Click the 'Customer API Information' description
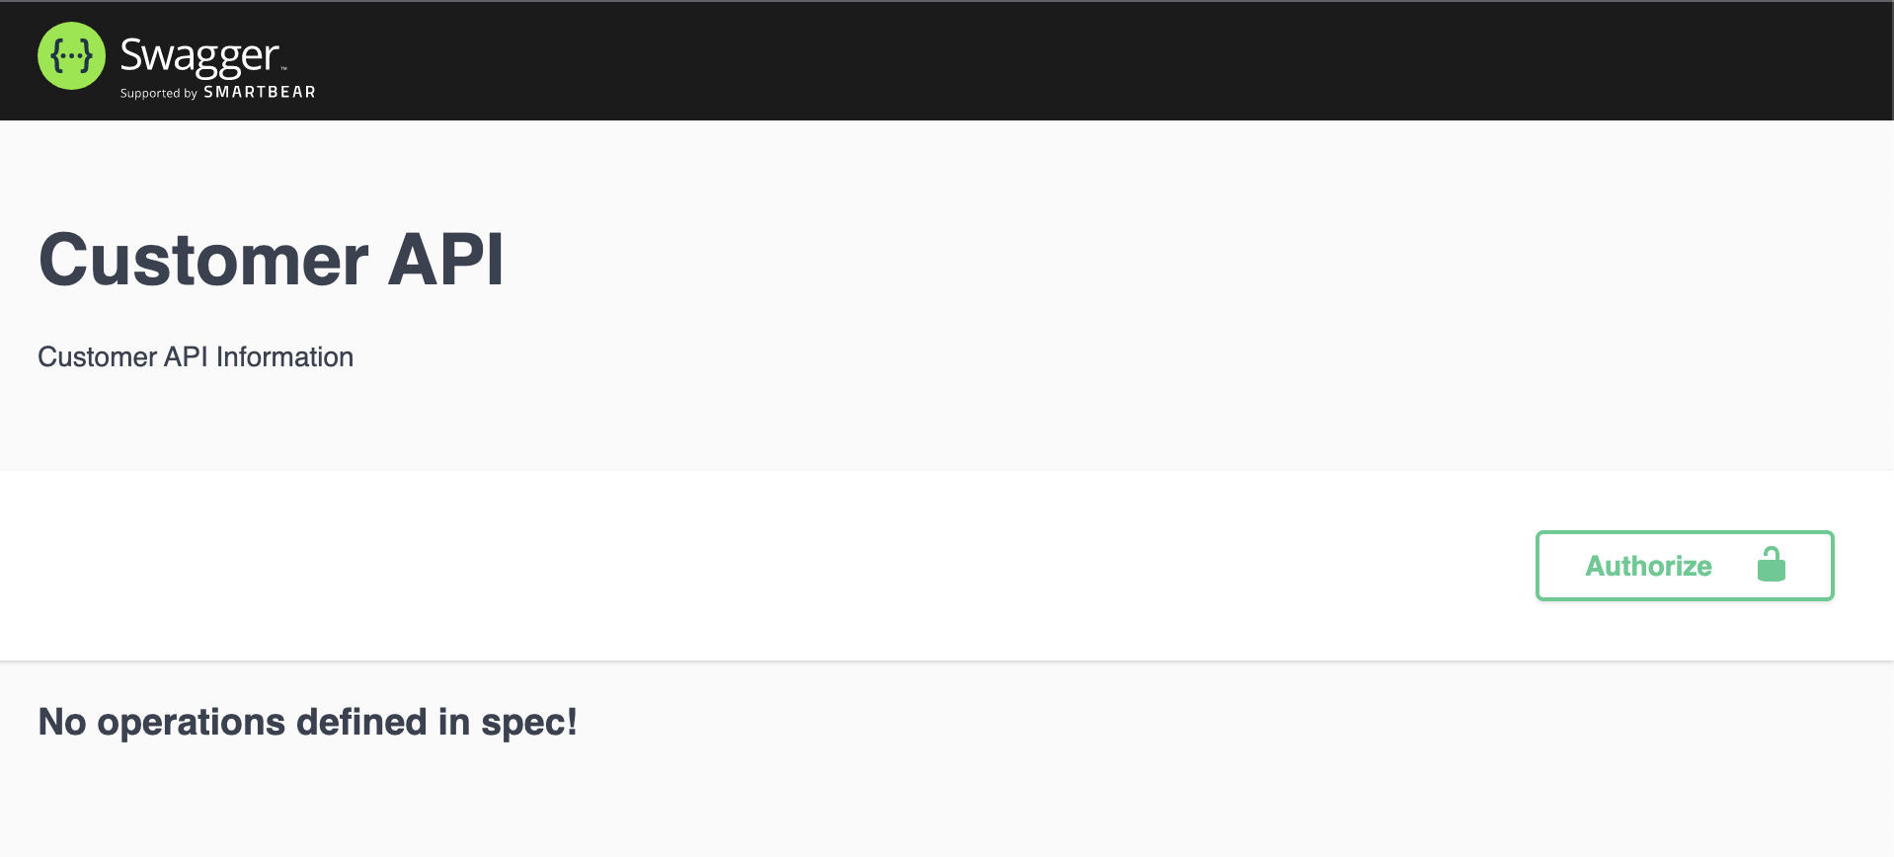This screenshot has width=1894, height=857. point(196,356)
